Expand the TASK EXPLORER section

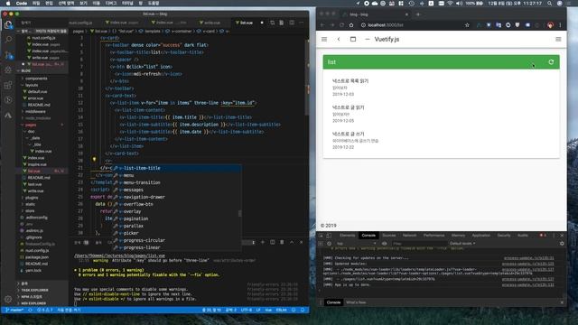point(34,290)
